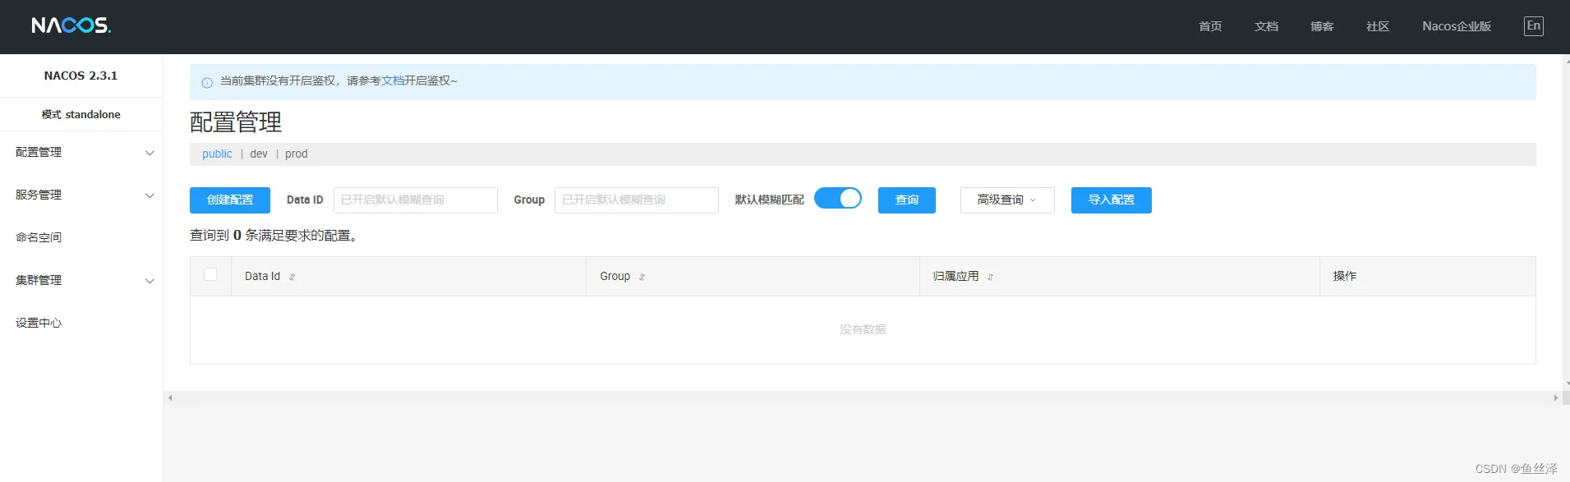Select the prod namespace tab
This screenshot has width=1570, height=482.
[297, 154]
